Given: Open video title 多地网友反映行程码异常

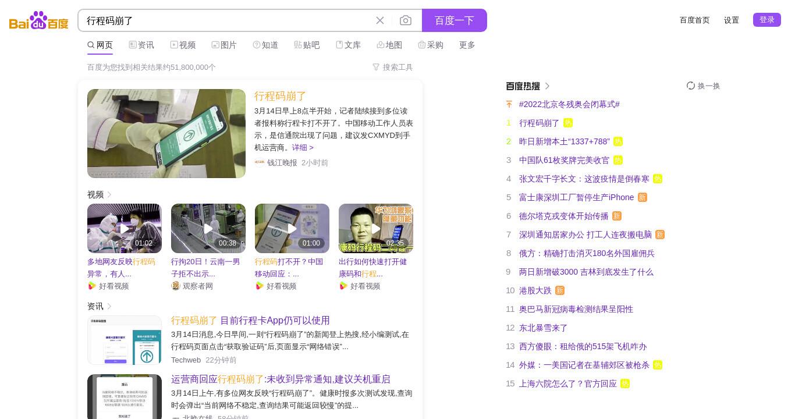Looking at the screenshot, I should coord(122,268).
